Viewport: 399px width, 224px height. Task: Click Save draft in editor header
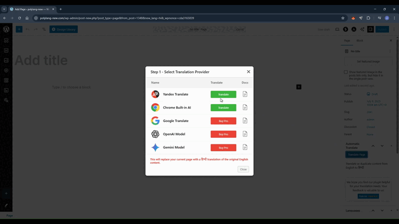coord(323,29)
